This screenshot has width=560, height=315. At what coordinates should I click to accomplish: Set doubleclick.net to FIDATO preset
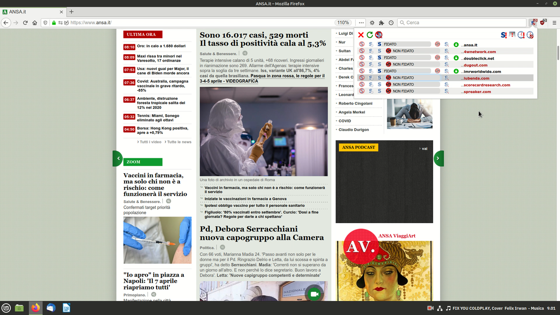[403, 58]
